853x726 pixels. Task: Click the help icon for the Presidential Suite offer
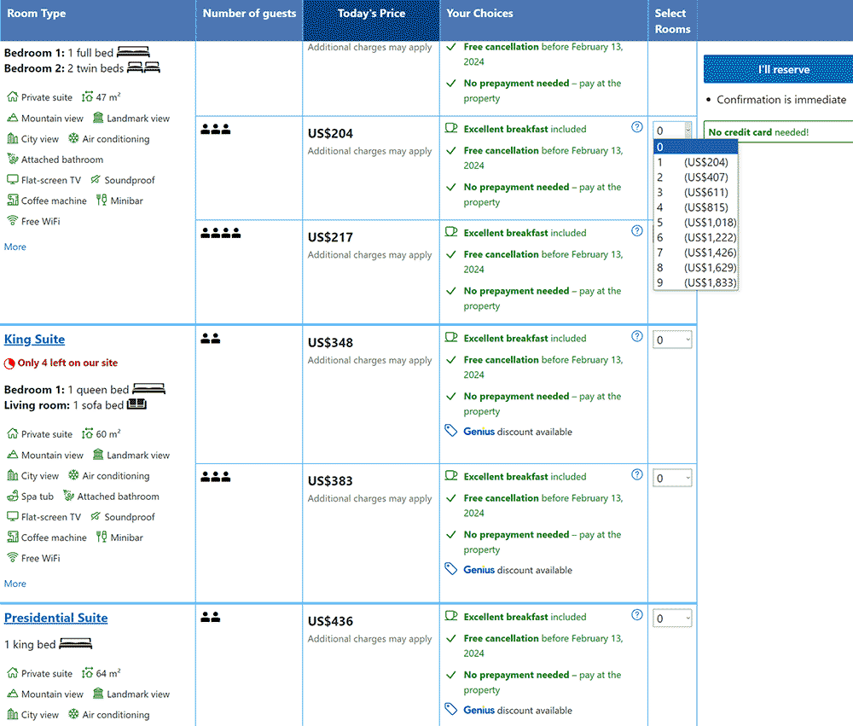tap(636, 615)
